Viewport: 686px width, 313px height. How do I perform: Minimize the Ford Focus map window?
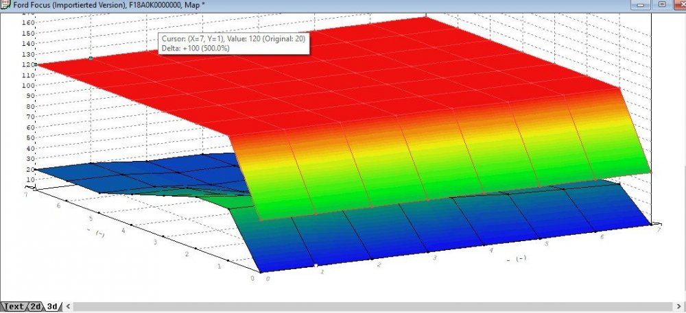point(642,5)
